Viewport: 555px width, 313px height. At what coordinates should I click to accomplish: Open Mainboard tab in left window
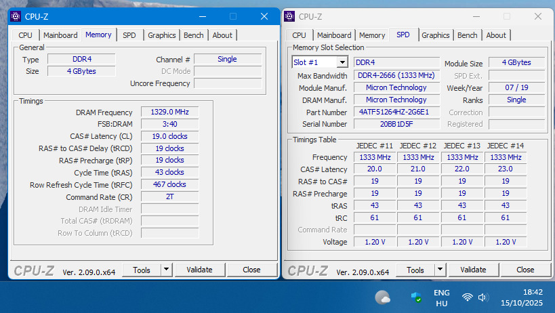coord(60,35)
